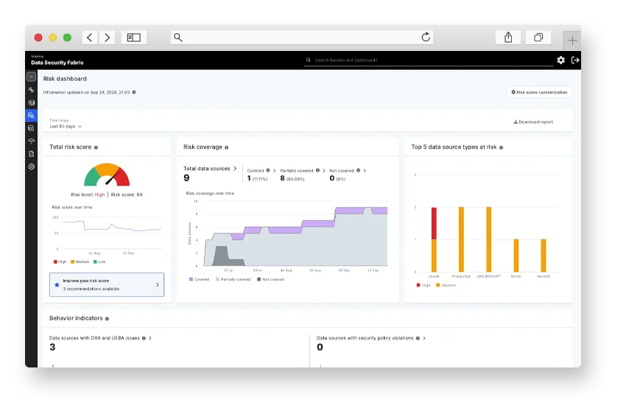626x405 pixels.
Task: Click info icon next to Behavior indicators
Action: coord(107,319)
